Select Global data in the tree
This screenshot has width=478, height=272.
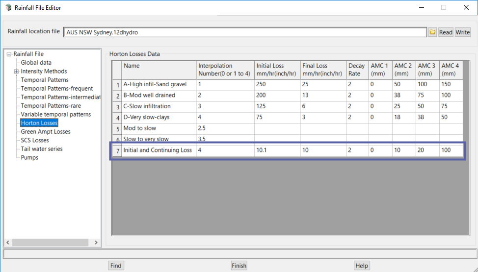36,63
